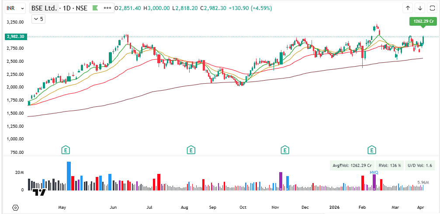Click the 2026 label on time axis
Image resolution: width=440 pixels, height=214 pixels.
pos(335,207)
